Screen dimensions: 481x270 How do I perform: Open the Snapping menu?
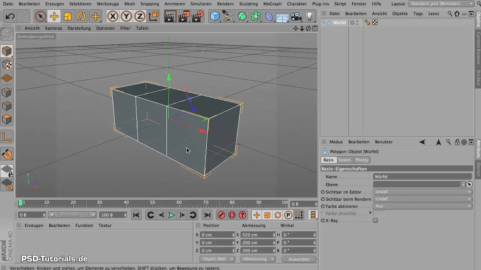click(150, 4)
